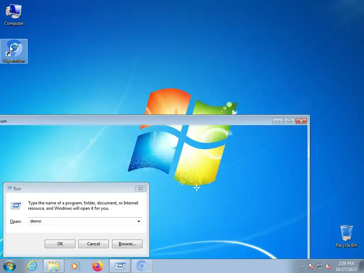
Task: Open Action Center flag icon in tray
Action: [311, 266]
